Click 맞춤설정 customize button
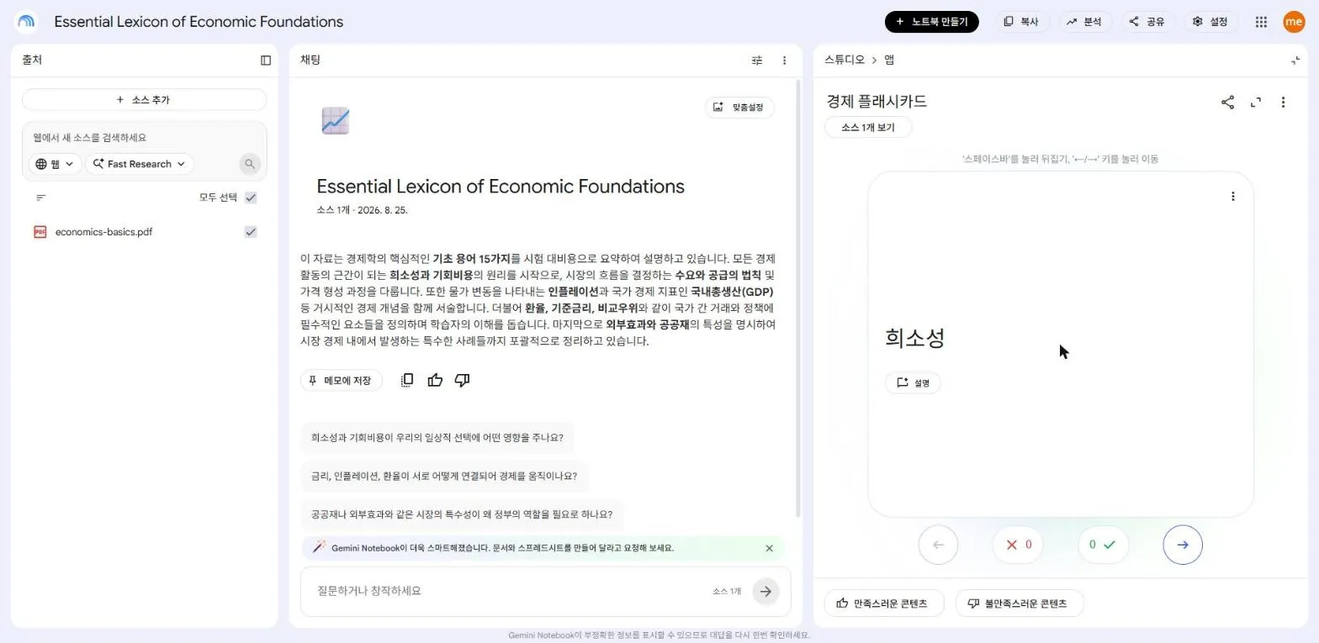 (739, 108)
